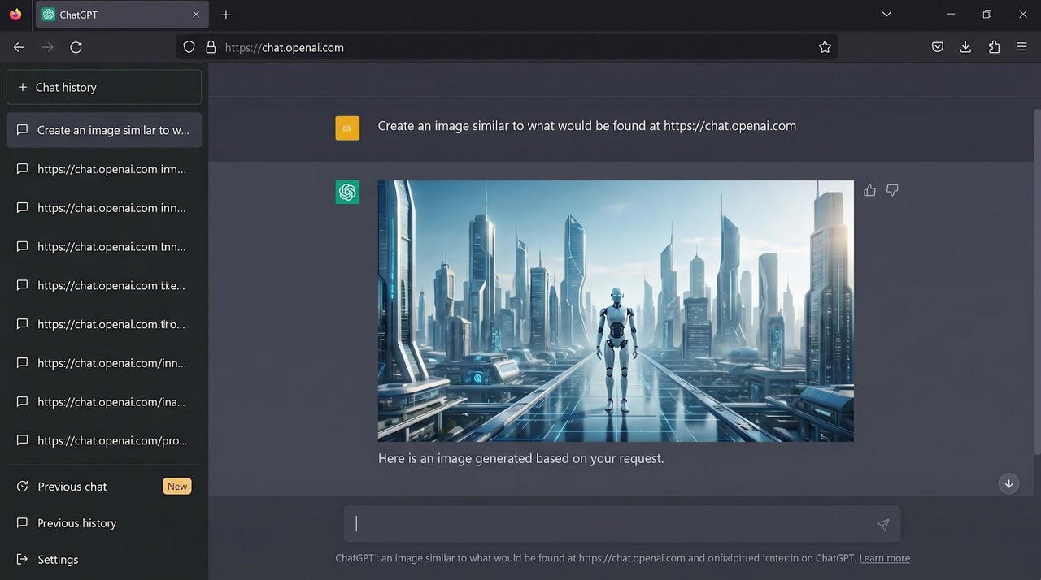Bookmark this page with star icon
This screenshot has height=580, width=1041.
click(825, 47)
